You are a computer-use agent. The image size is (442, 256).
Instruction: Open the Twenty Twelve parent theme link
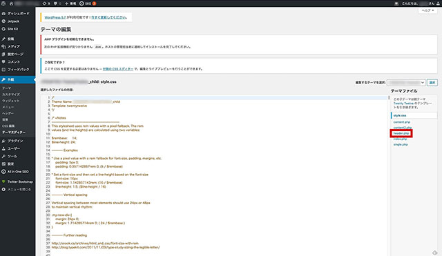click(x=403, y=104)
